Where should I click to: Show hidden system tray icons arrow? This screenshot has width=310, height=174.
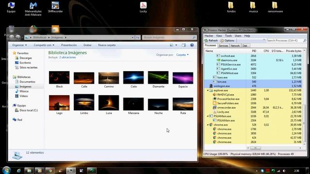257,171
